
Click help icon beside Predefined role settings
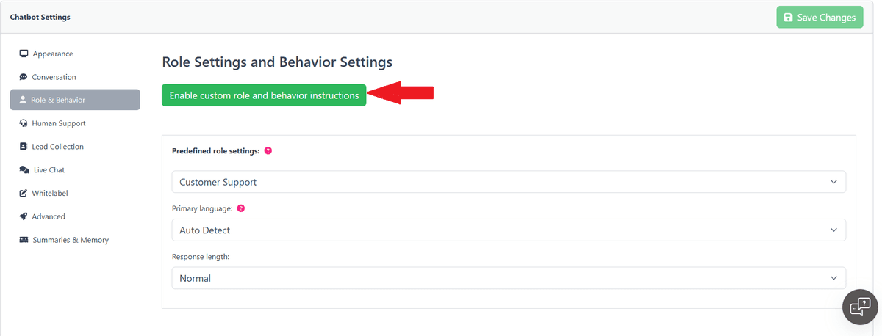coord(268,150)
